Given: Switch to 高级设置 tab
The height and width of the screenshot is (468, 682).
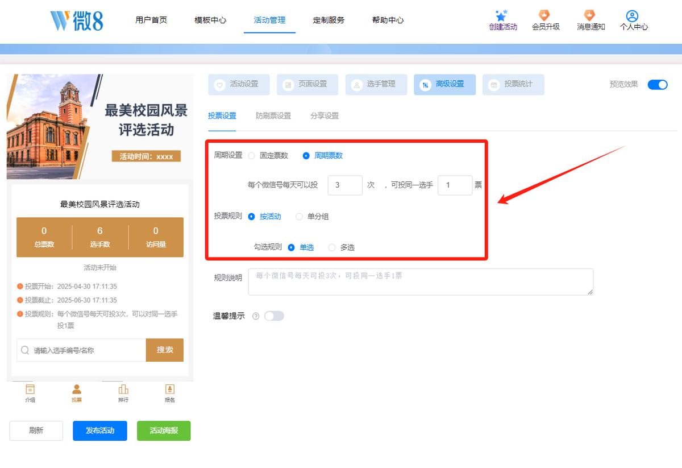Looking at the screenshot, I should (445, 85).
